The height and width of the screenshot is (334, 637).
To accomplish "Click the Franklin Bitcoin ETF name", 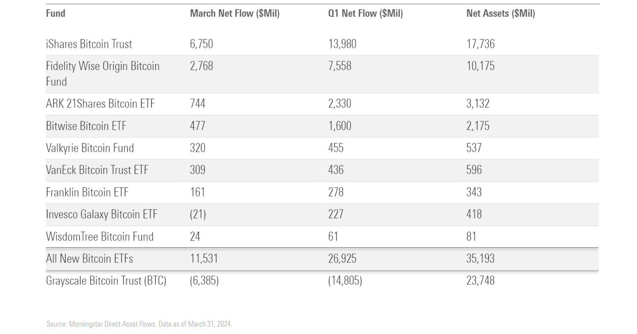I will (87, 192).
